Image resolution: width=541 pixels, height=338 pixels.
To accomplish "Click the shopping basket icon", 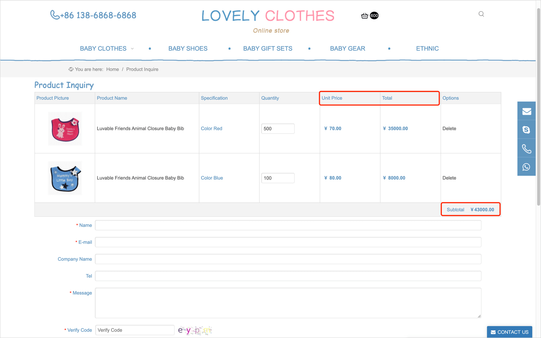I will pos(365,16).
